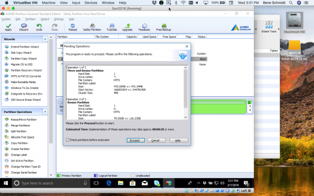Open Tutorials from the toolbar

tap(112, 27)
